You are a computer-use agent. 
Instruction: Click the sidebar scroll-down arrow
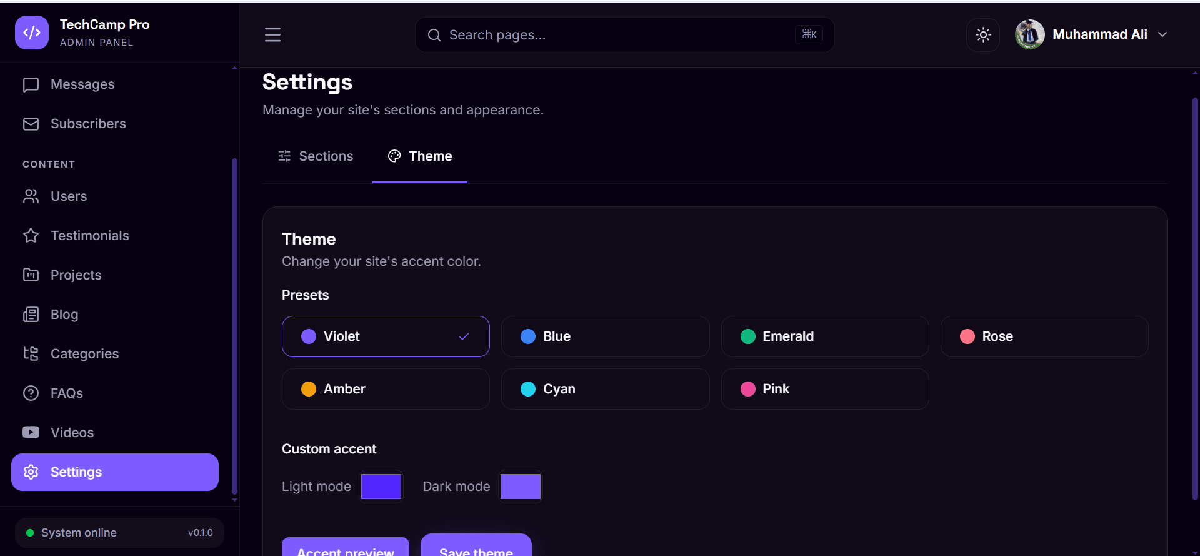[x=234, y=500]
